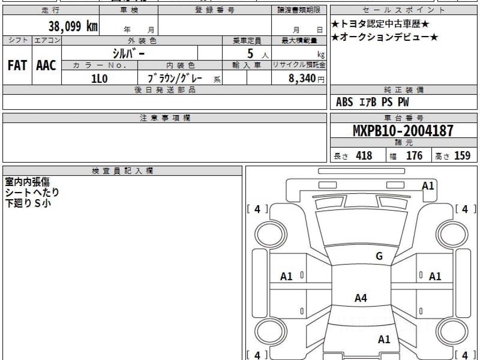
Task: Click the AAC air-conditioning value
Action: pos(46,65)
